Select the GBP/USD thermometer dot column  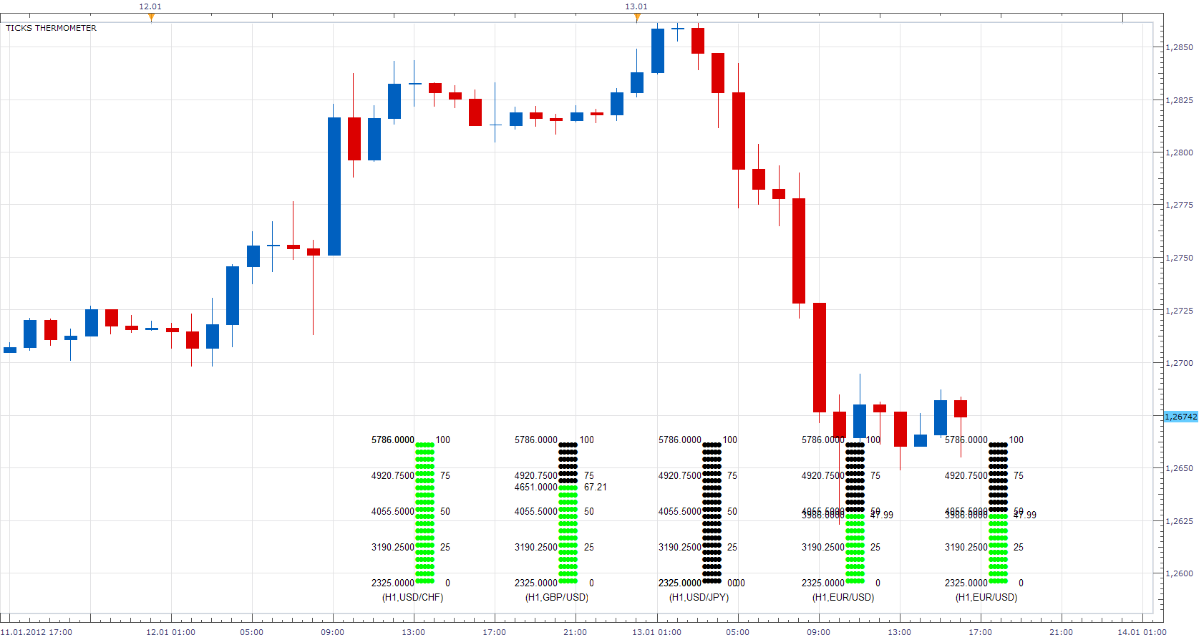coord(568,513)
